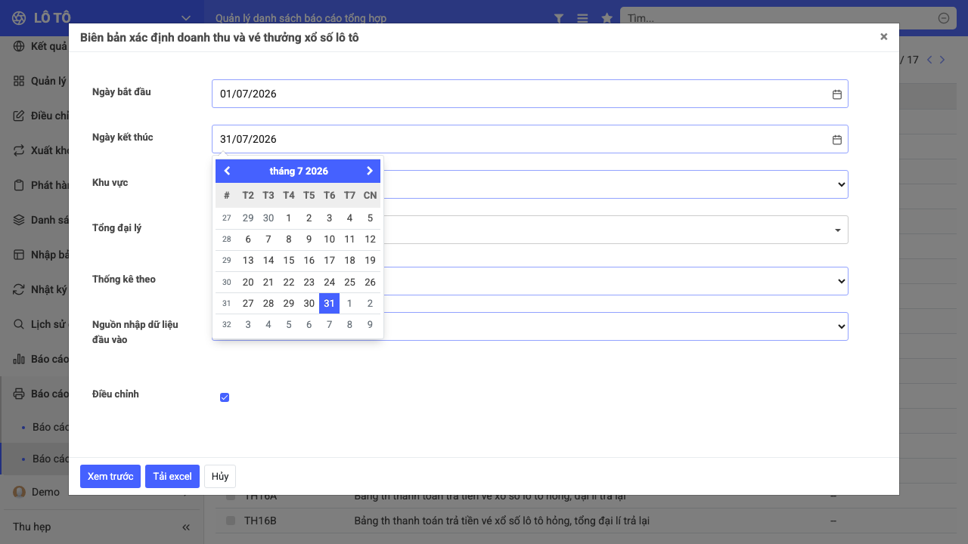
Task: Click calendar icon in Ngày kết thúc field
Action: pyautogui.click(x=837, y=140)
